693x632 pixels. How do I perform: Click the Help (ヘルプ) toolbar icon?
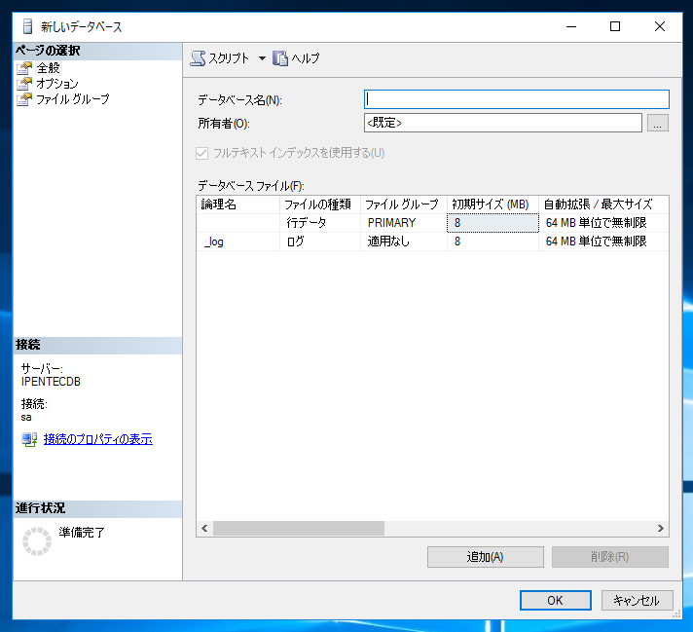coord(280,57)
